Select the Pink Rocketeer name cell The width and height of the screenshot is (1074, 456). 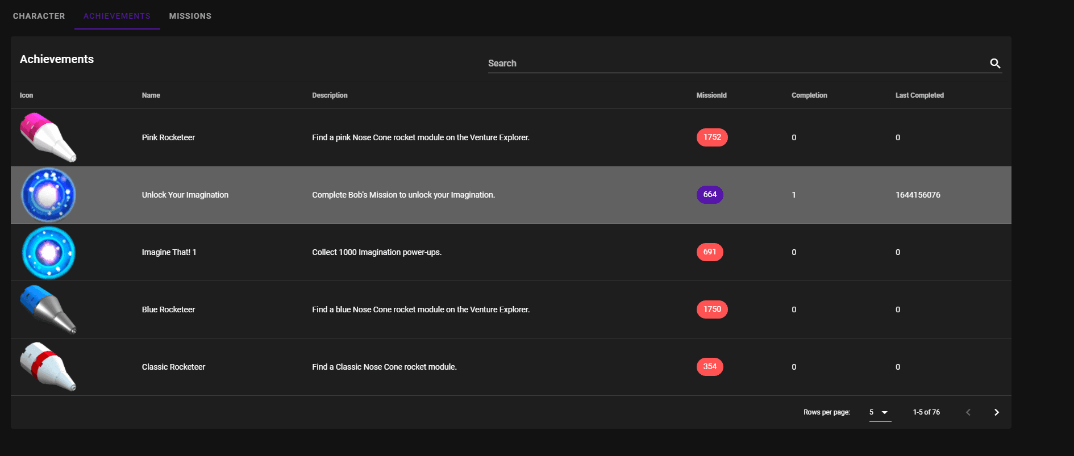[168, 137]
